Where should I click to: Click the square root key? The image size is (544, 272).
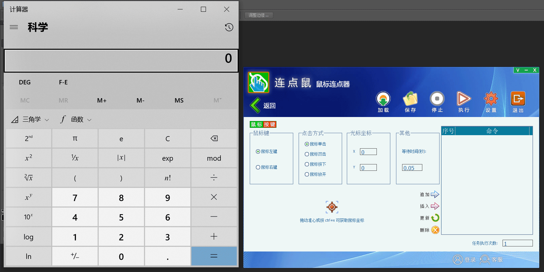[x=29, y=178]
